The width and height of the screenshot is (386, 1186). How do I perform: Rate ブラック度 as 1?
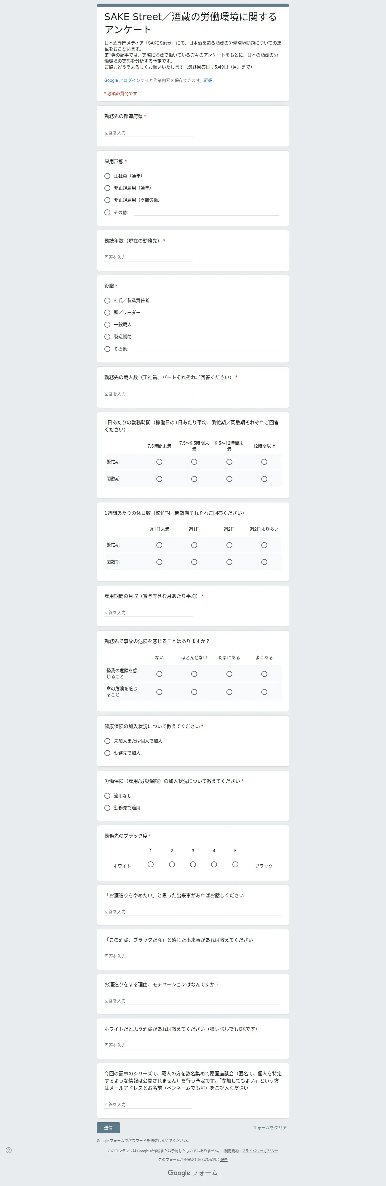click(x=150, y=864)
